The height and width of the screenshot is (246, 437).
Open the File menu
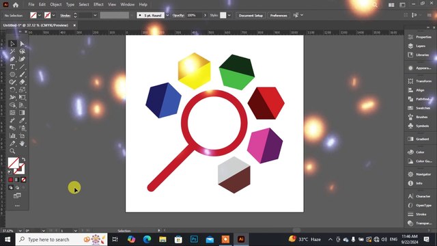31,5
